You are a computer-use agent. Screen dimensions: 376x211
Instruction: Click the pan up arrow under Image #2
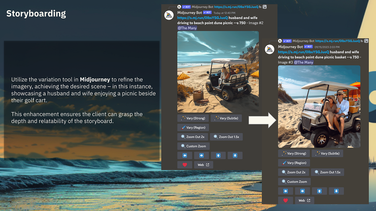(x=218, y=155)
